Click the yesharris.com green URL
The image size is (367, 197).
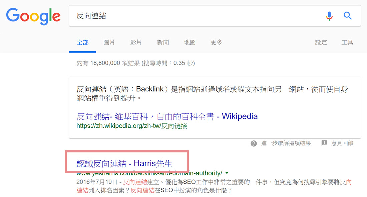point(149,173)
